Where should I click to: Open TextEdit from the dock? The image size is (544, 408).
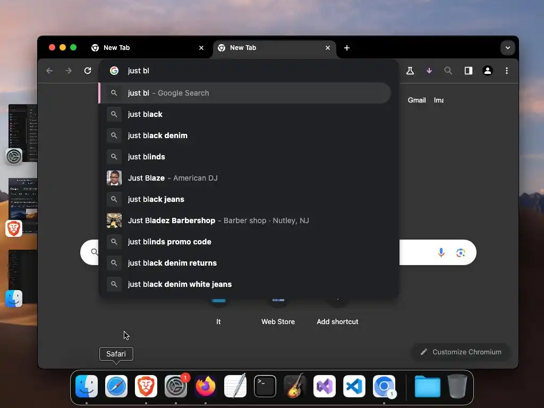235,386
